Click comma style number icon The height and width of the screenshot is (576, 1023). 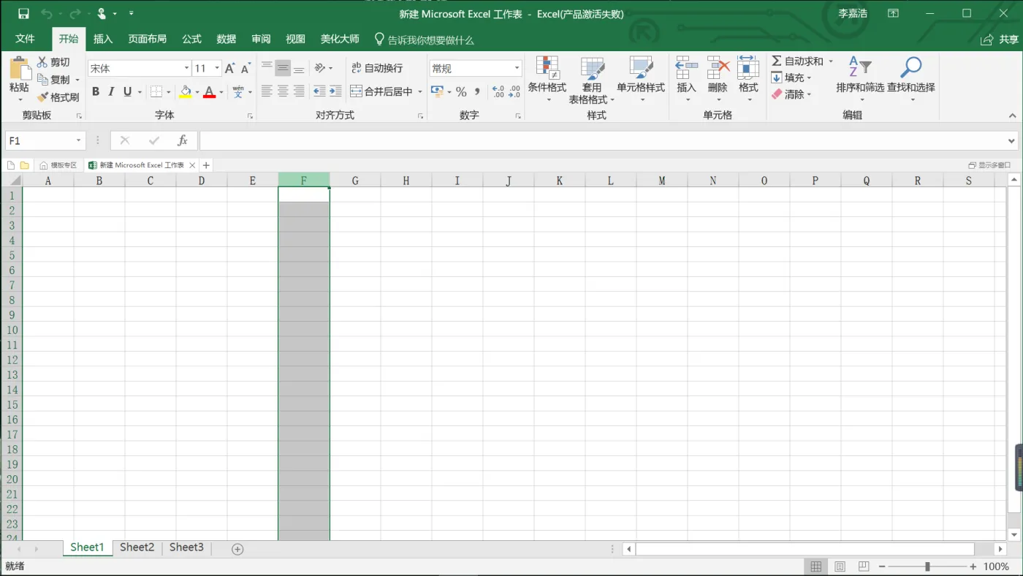(x=477, y=91)
